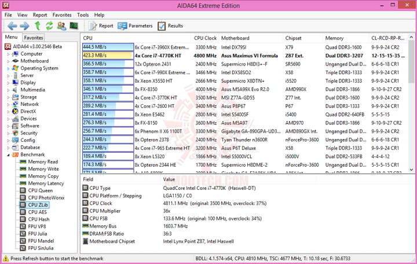The image size is (417, 264).
Task: Click the Report document icon
Action: coord(93,26)
